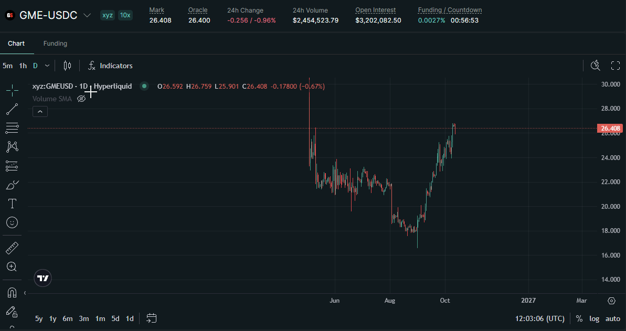Expand the GME-USDC pair selector chevron

[x=87, y=16]
